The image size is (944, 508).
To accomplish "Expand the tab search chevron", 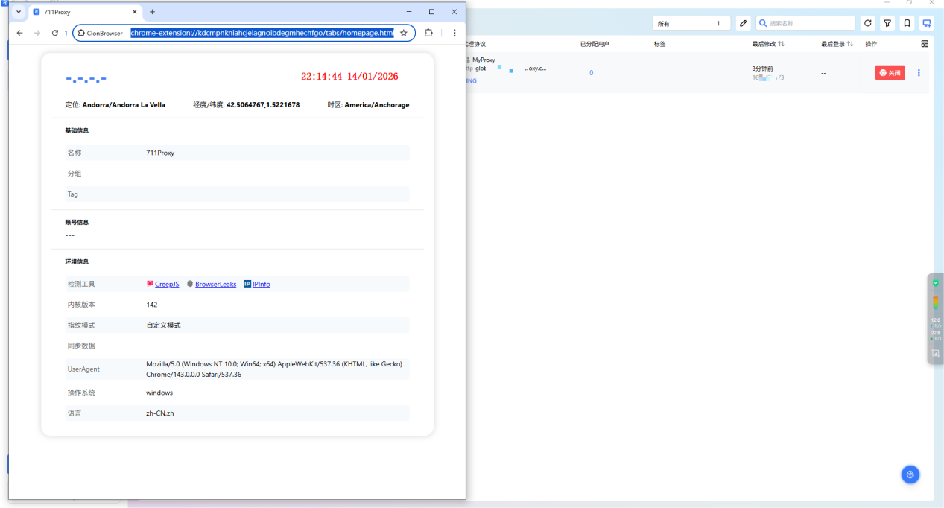I will (19, 12).
